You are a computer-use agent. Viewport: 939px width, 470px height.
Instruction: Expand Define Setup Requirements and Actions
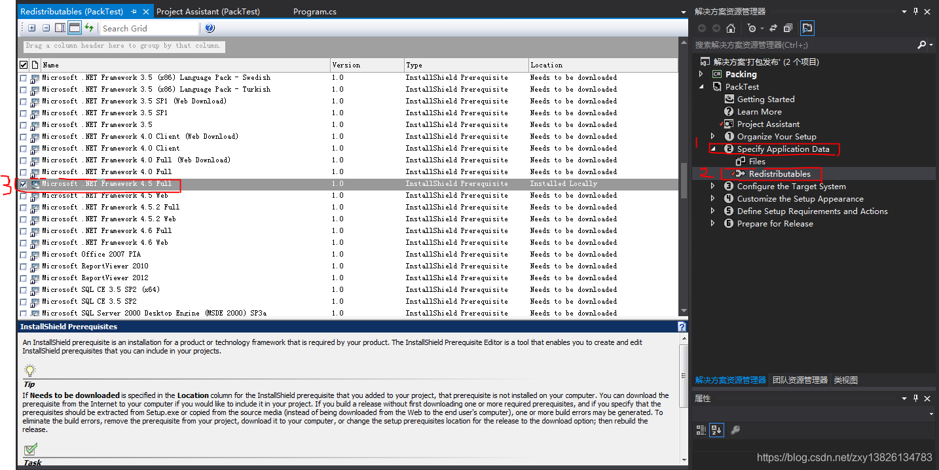point(713,211)
